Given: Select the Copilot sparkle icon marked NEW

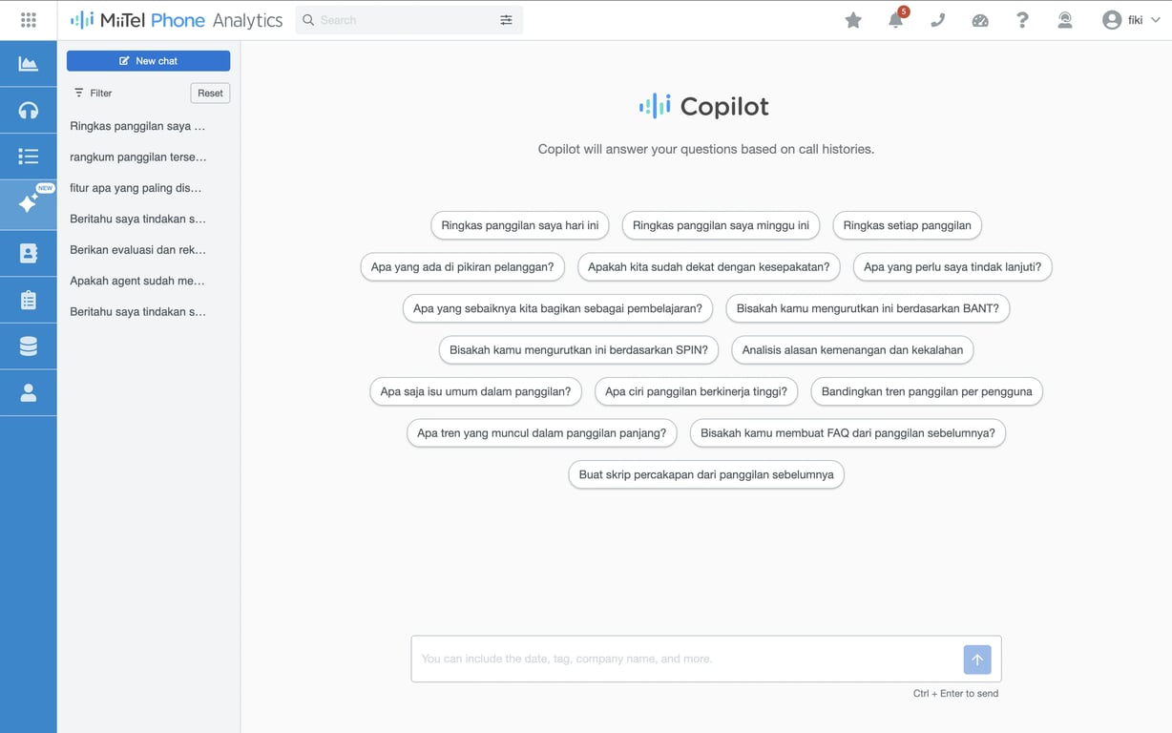Looking at the screenshot, I should (29, 203).
